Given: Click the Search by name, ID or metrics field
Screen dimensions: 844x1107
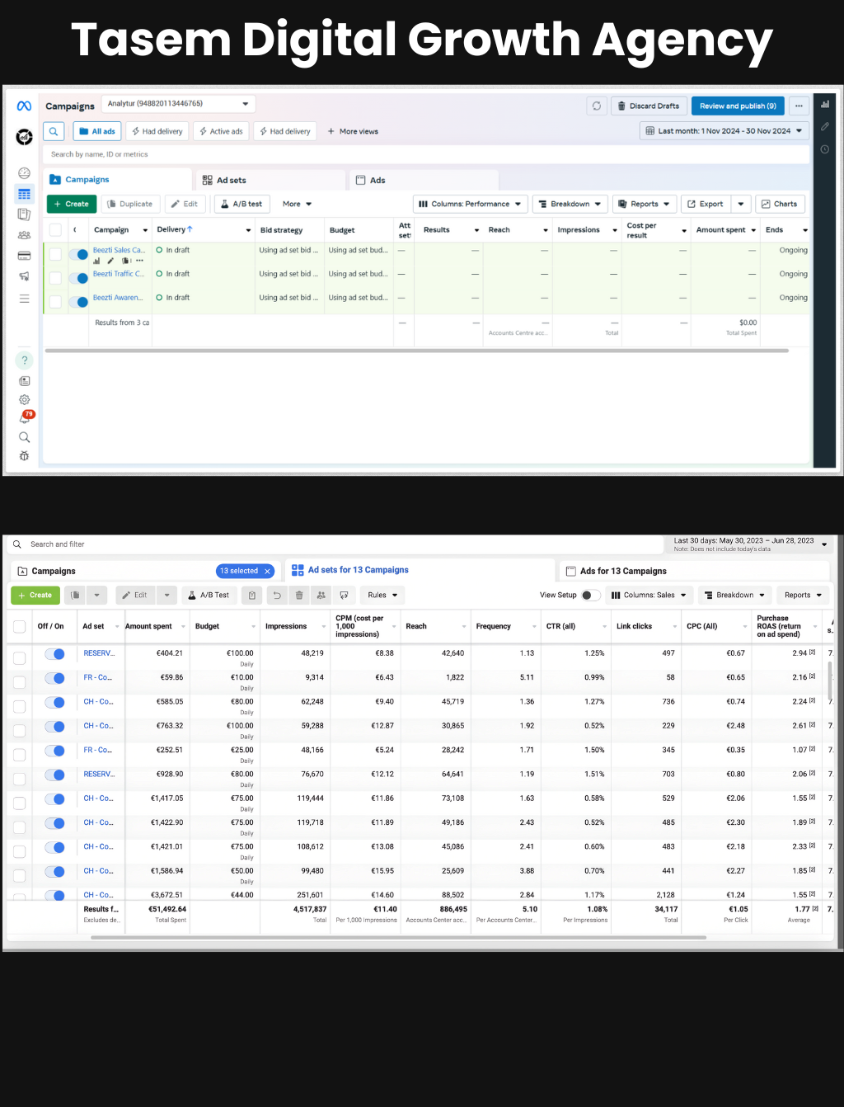Looking at the screenshot, I should pos(426,154).
